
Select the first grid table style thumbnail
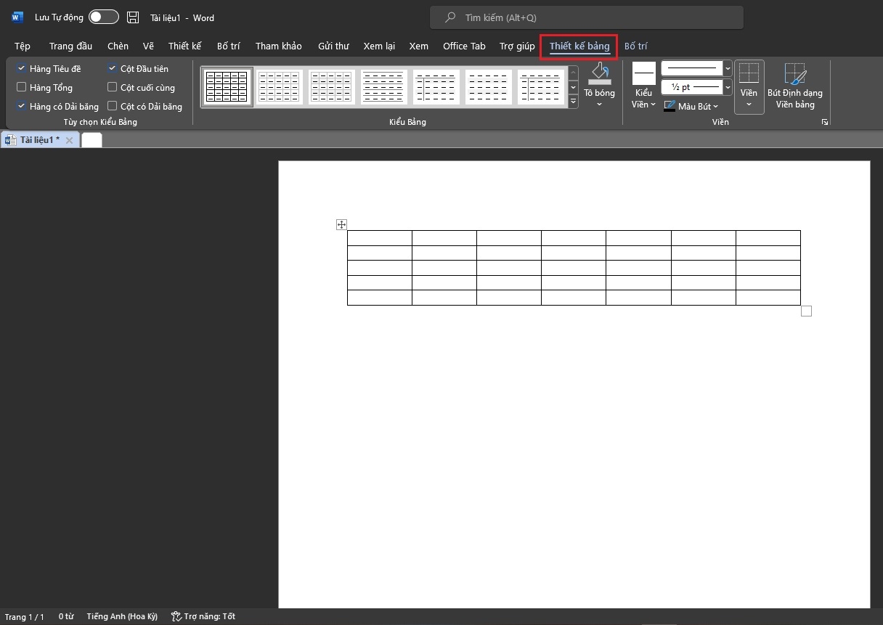[x=227, y=87]
